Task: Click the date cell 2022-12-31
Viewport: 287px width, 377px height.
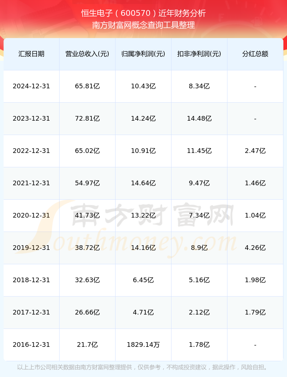Action: (x=32, y=151)
